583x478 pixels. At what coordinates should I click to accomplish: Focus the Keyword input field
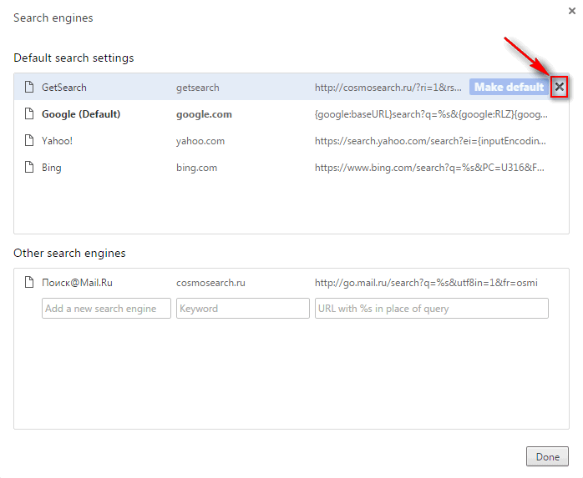coord(243,309)
